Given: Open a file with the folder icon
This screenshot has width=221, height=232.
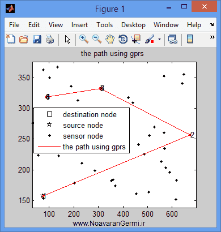Looking at the screenshot, I should click(x=24, y=39).
